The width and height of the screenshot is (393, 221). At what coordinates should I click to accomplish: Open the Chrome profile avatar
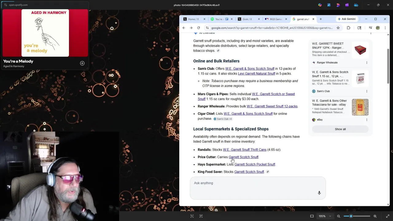point(378,28)
